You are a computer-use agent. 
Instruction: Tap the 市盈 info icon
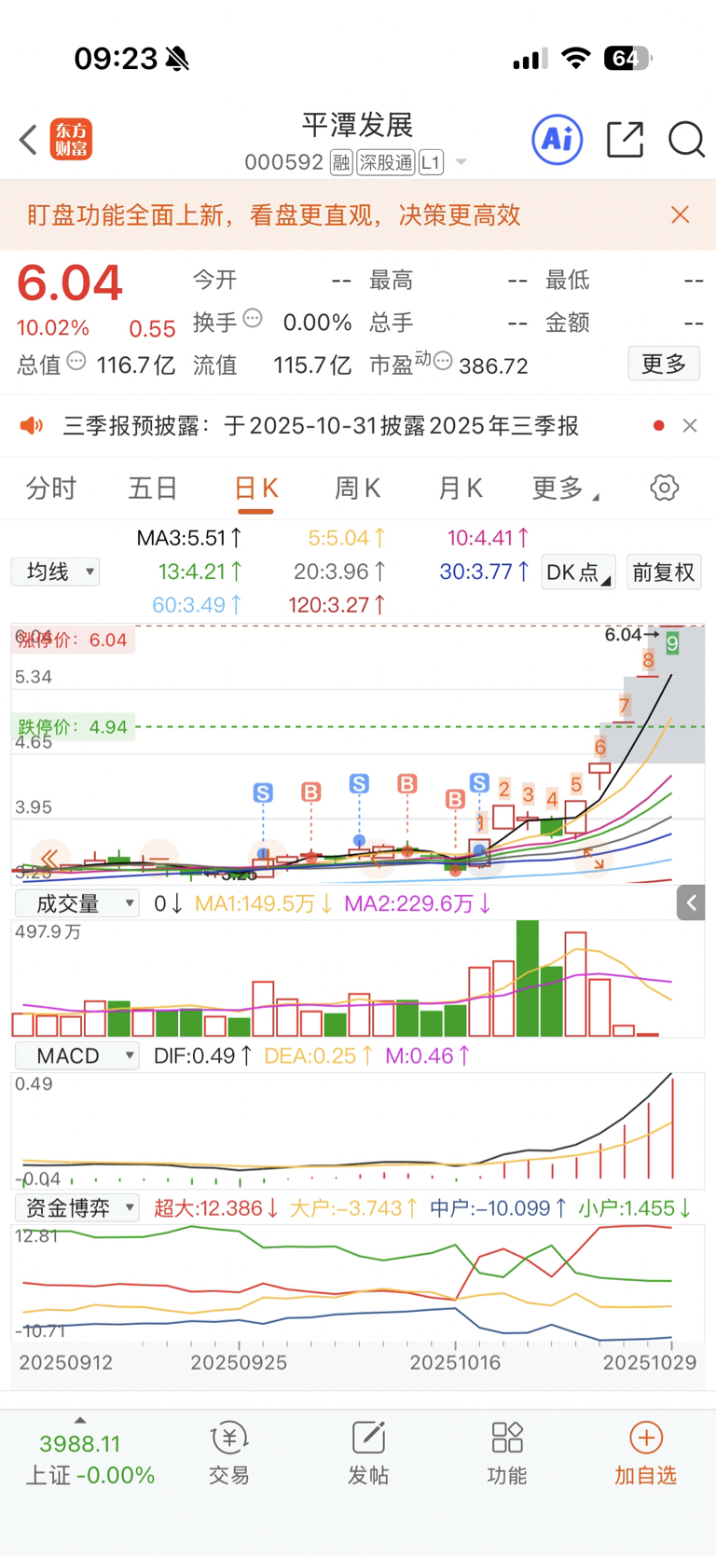coord(444,361)
